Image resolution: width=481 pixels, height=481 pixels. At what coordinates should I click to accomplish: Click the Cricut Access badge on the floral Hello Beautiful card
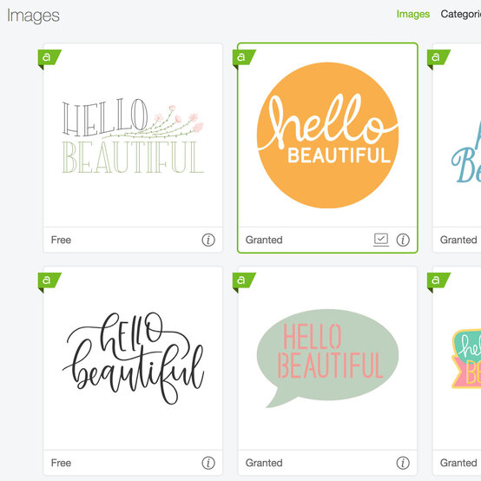point(49,59)
